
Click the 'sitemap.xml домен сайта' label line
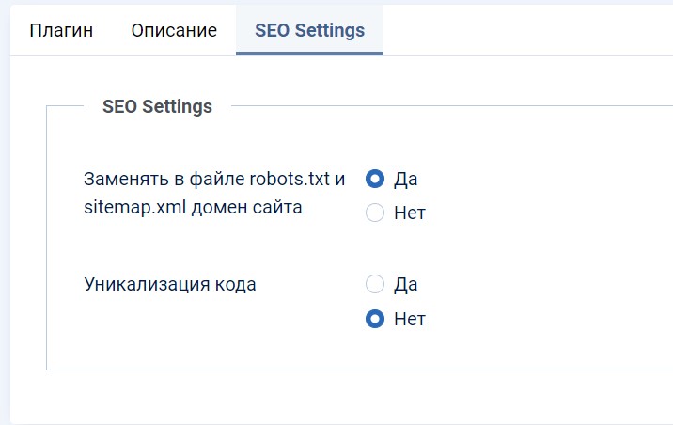[x=193, y=208]
